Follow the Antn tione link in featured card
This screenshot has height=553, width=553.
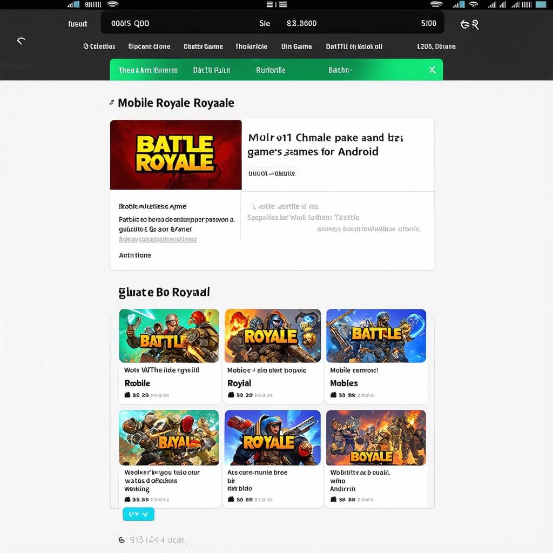(x=135, y=255)
